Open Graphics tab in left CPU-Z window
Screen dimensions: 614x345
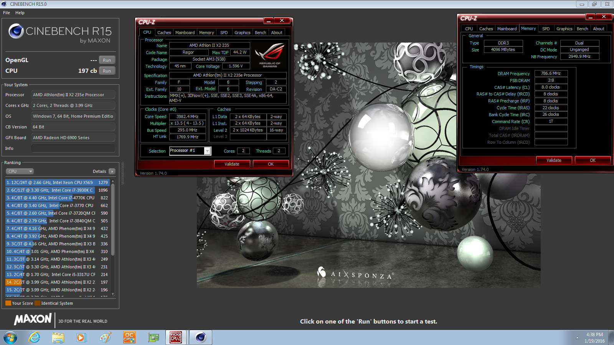click(x=243, y=33)
